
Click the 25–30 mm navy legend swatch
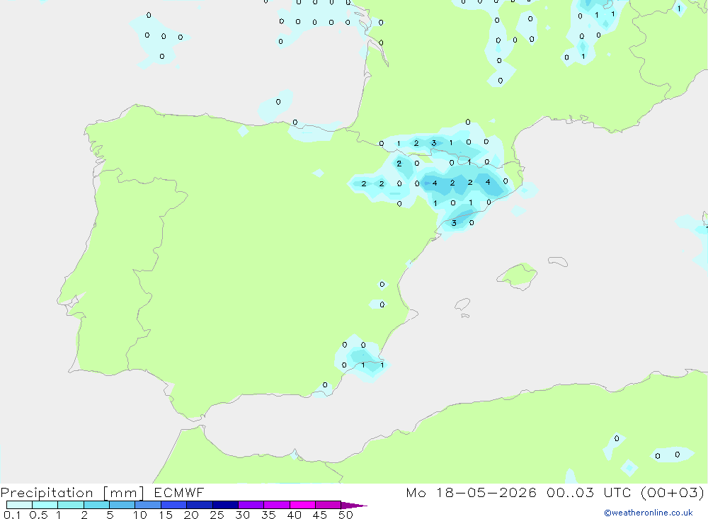pos(225,505)
